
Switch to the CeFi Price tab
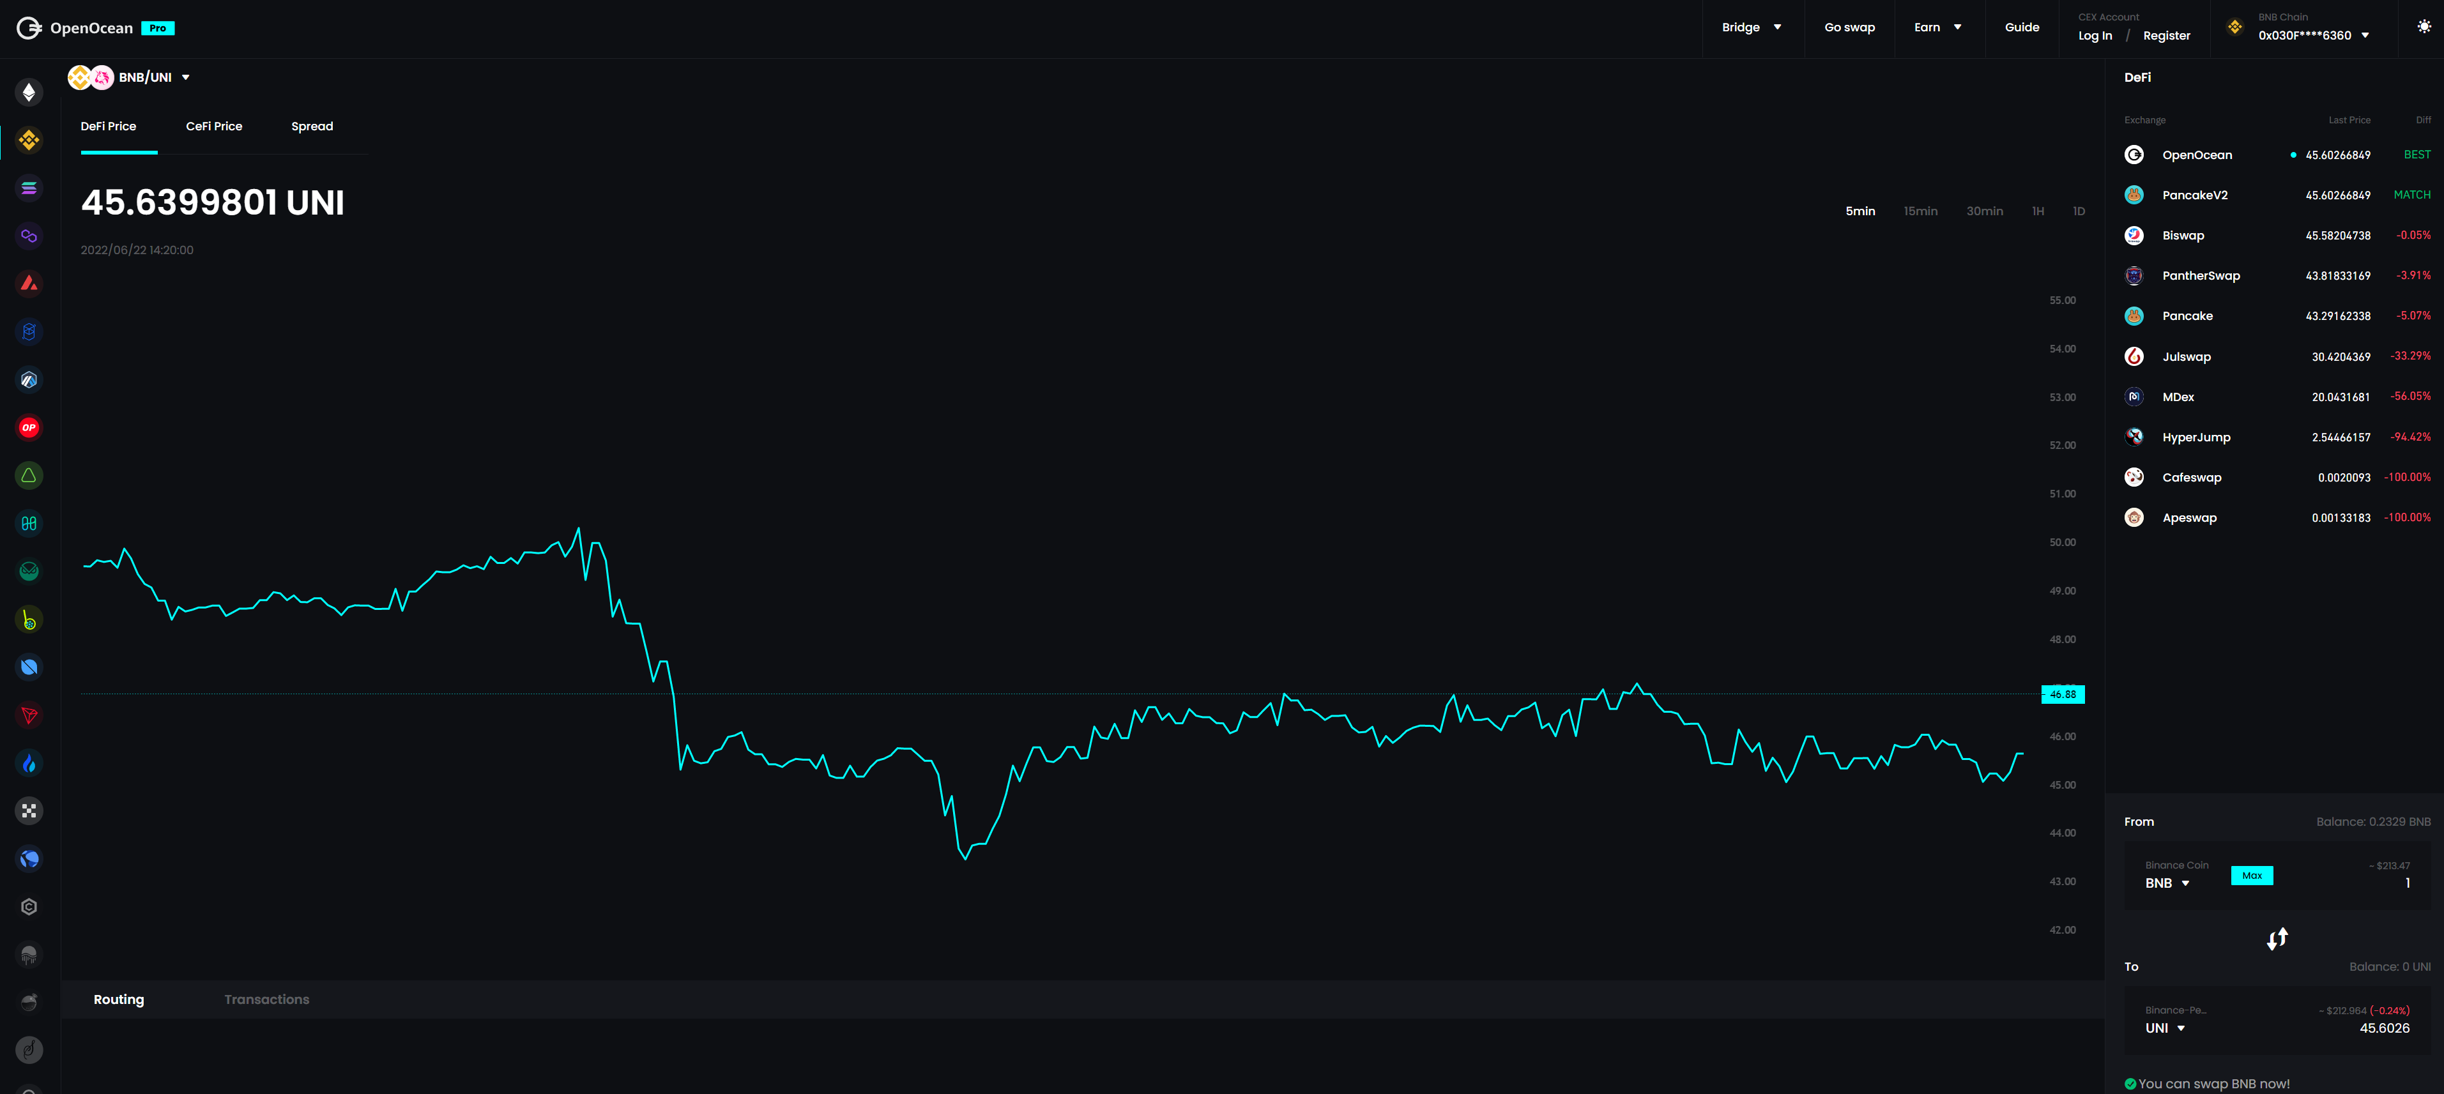pyautogui.click(x=213, y=126)
